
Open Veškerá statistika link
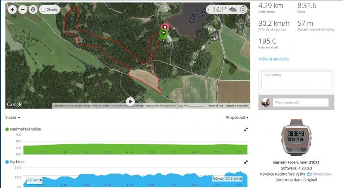click(x=273, y=59)
